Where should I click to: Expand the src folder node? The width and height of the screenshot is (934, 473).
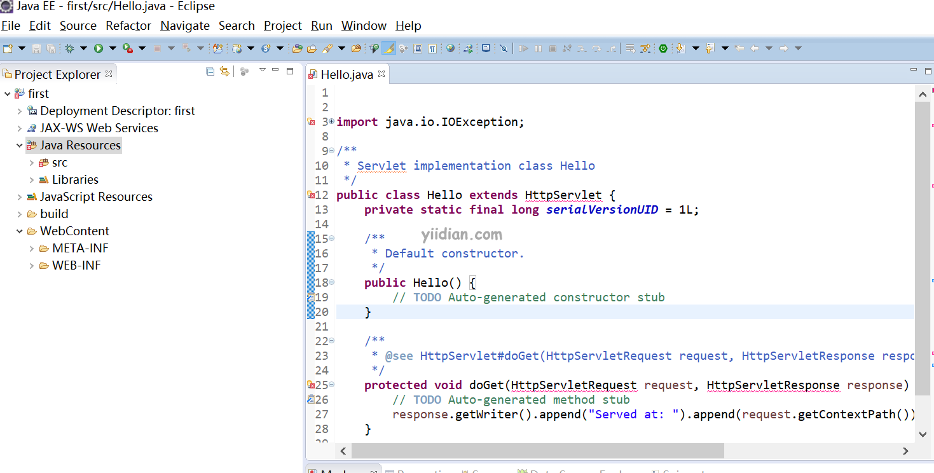(32, 163)
